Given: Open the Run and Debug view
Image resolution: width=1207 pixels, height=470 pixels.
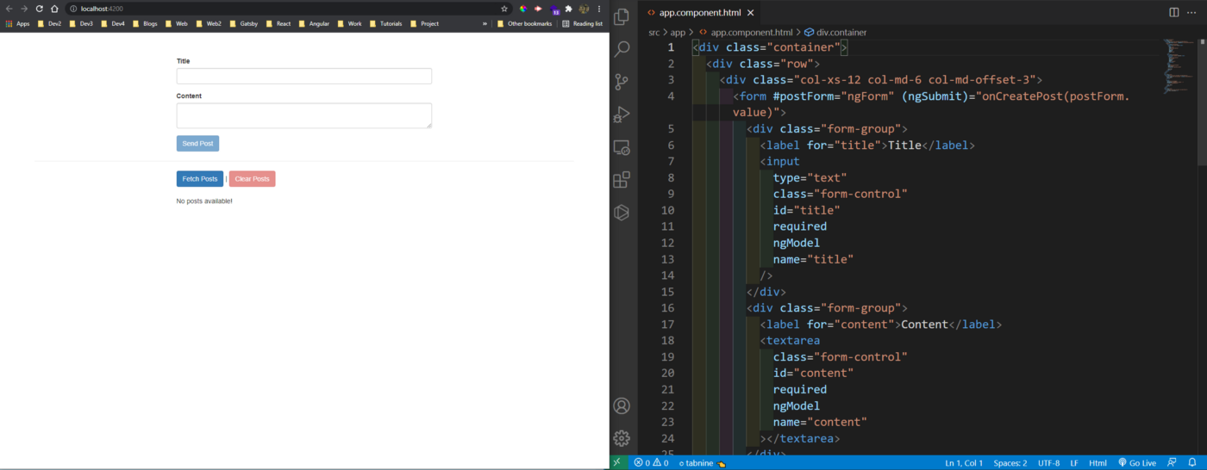Looking at the screenshot, I should [622, 114].
